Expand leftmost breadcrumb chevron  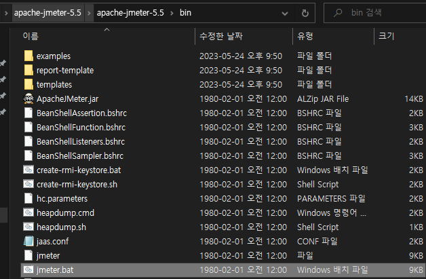click(6, 13)
